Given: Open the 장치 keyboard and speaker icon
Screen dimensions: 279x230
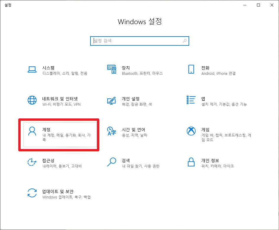Looking at the screenshot, I should [x=112, y=69].
